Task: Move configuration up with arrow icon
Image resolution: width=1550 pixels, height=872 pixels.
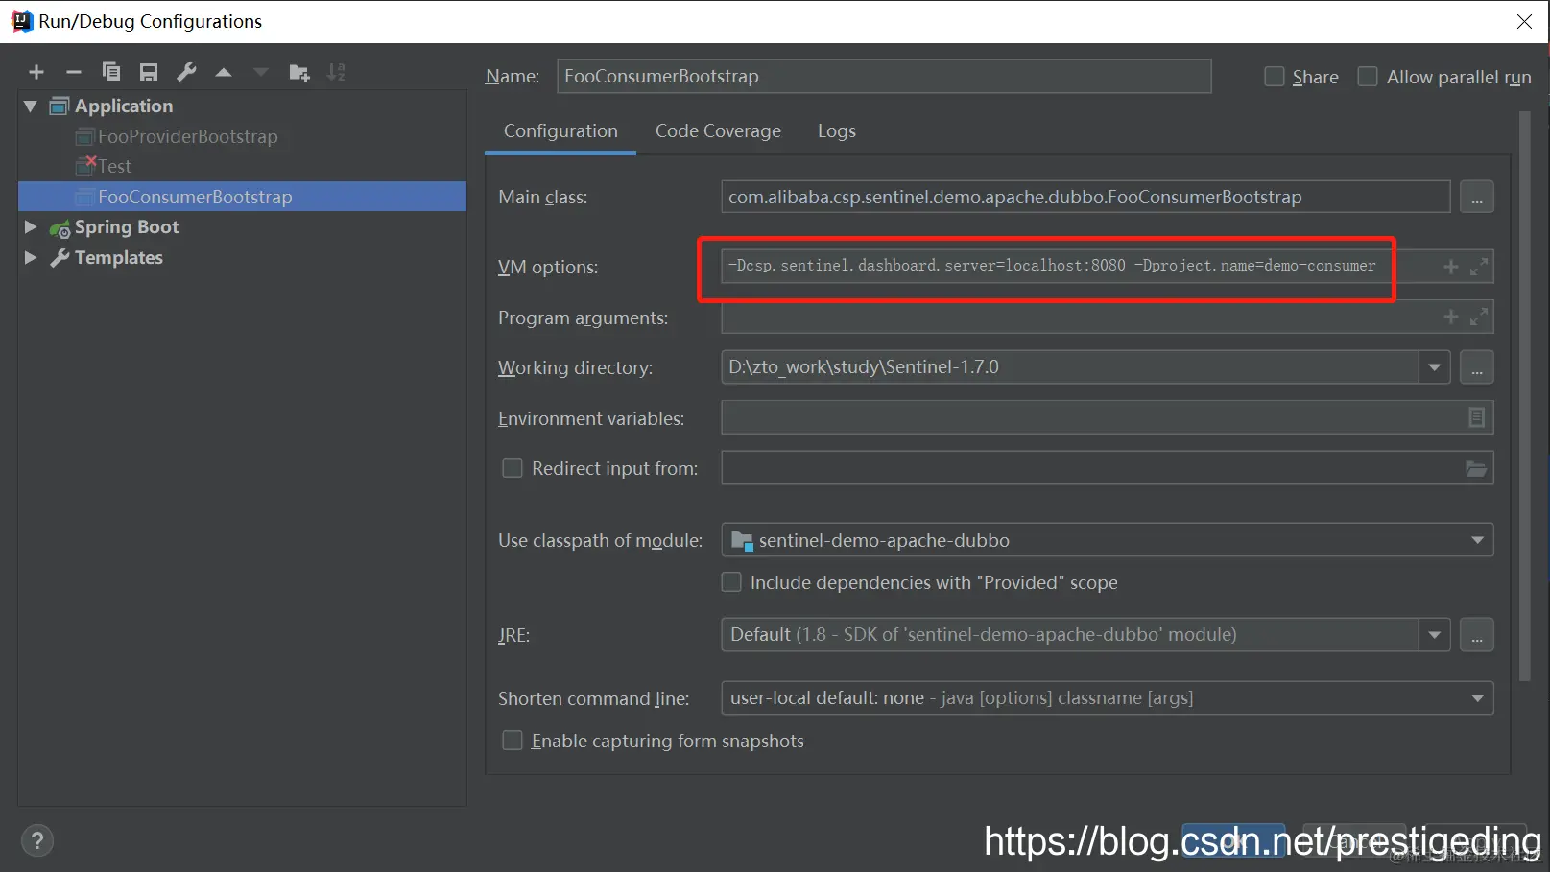Action: pyautogui.click(x=224, y=72)
